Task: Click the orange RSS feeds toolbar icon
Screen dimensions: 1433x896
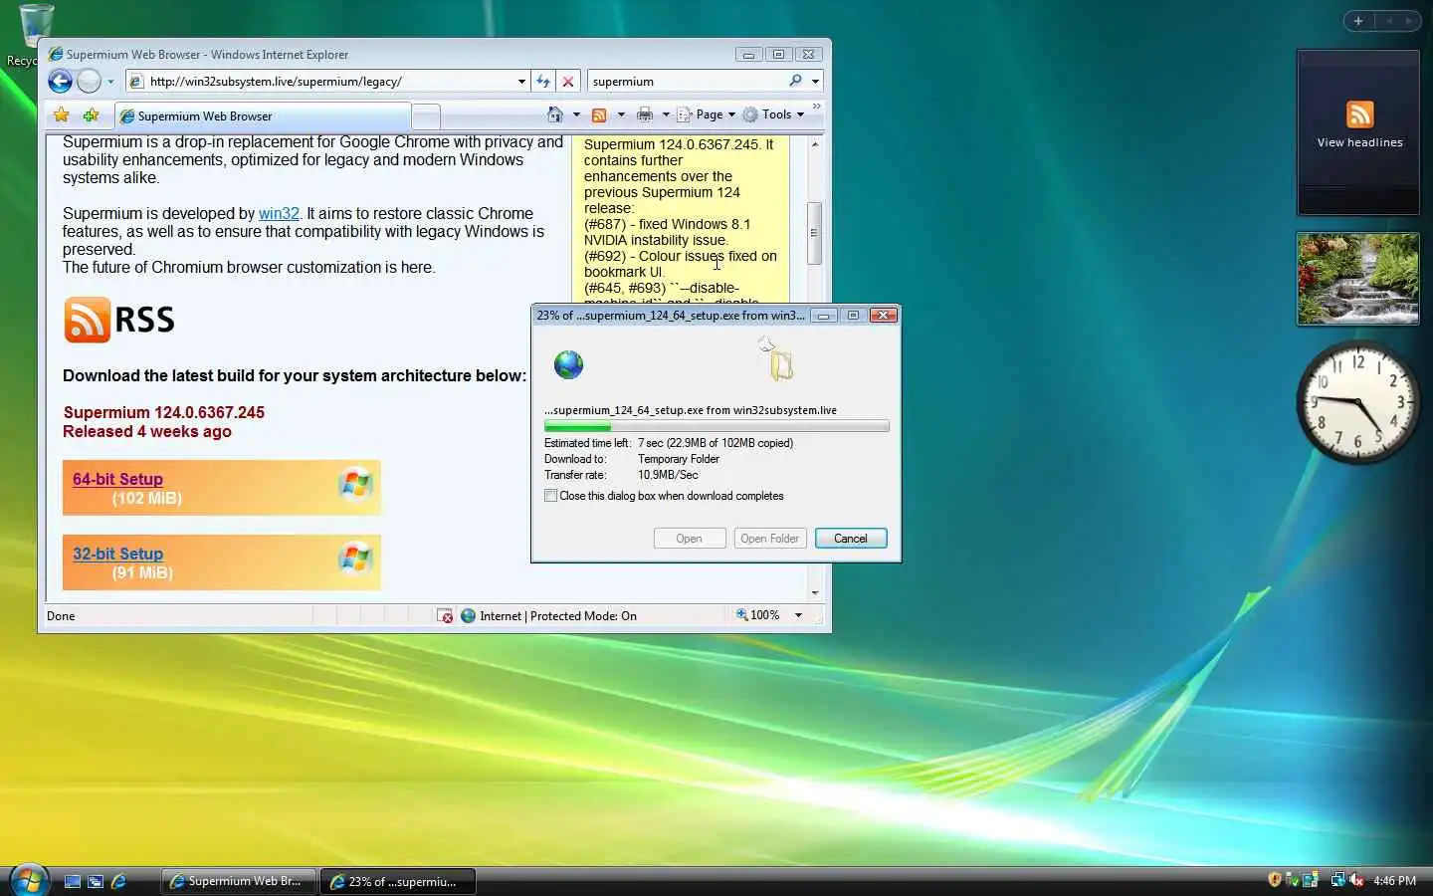Action: pos(599,114)
